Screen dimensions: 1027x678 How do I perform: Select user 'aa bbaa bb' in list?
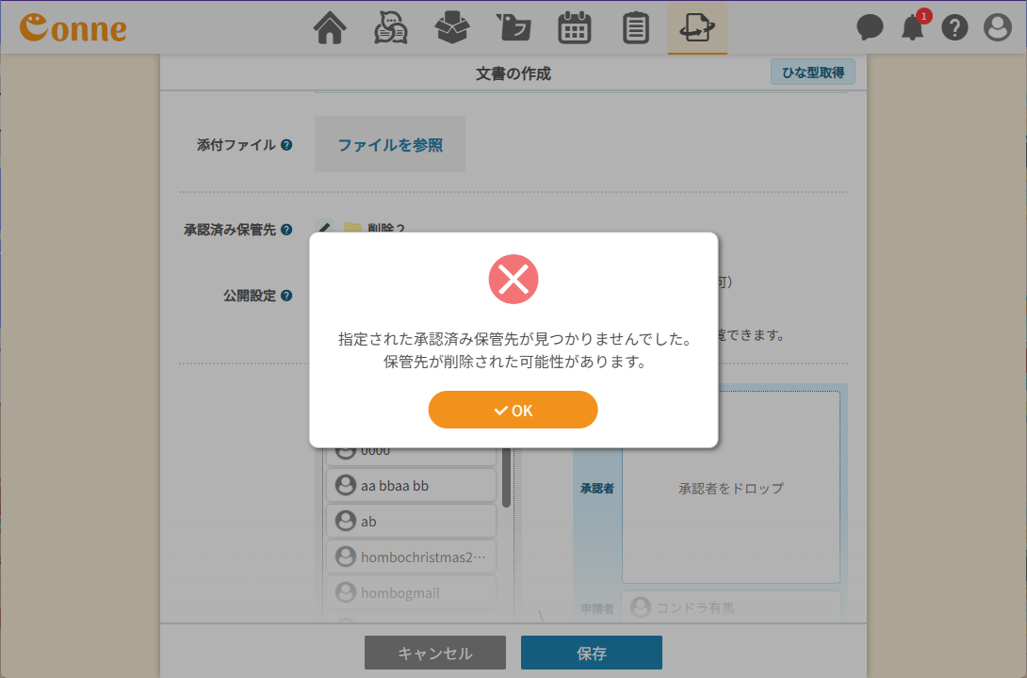pos(411,486)
